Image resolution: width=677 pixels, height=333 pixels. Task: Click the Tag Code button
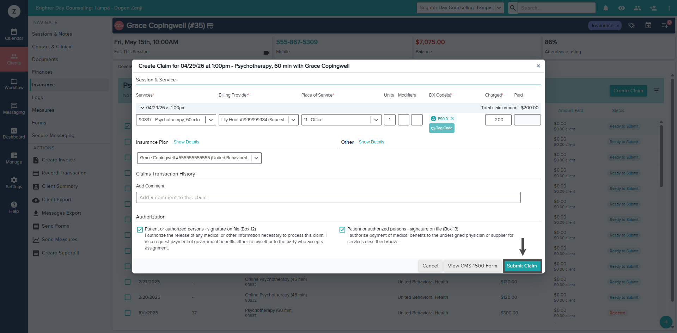click(x=442, y=128)
